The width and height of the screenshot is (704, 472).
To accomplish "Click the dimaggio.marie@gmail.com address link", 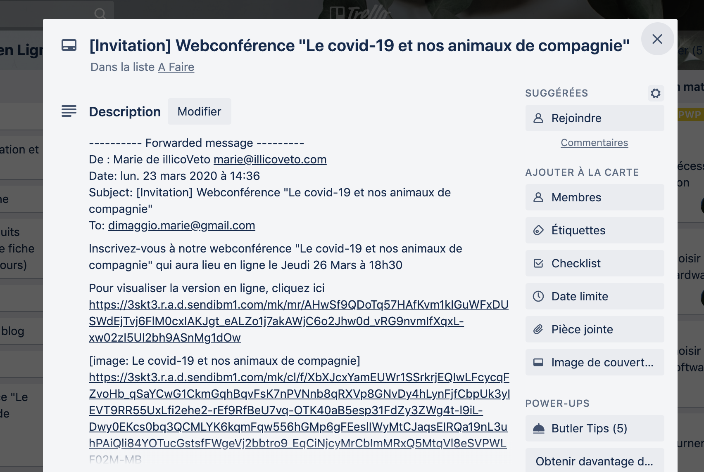I will 181,226.
